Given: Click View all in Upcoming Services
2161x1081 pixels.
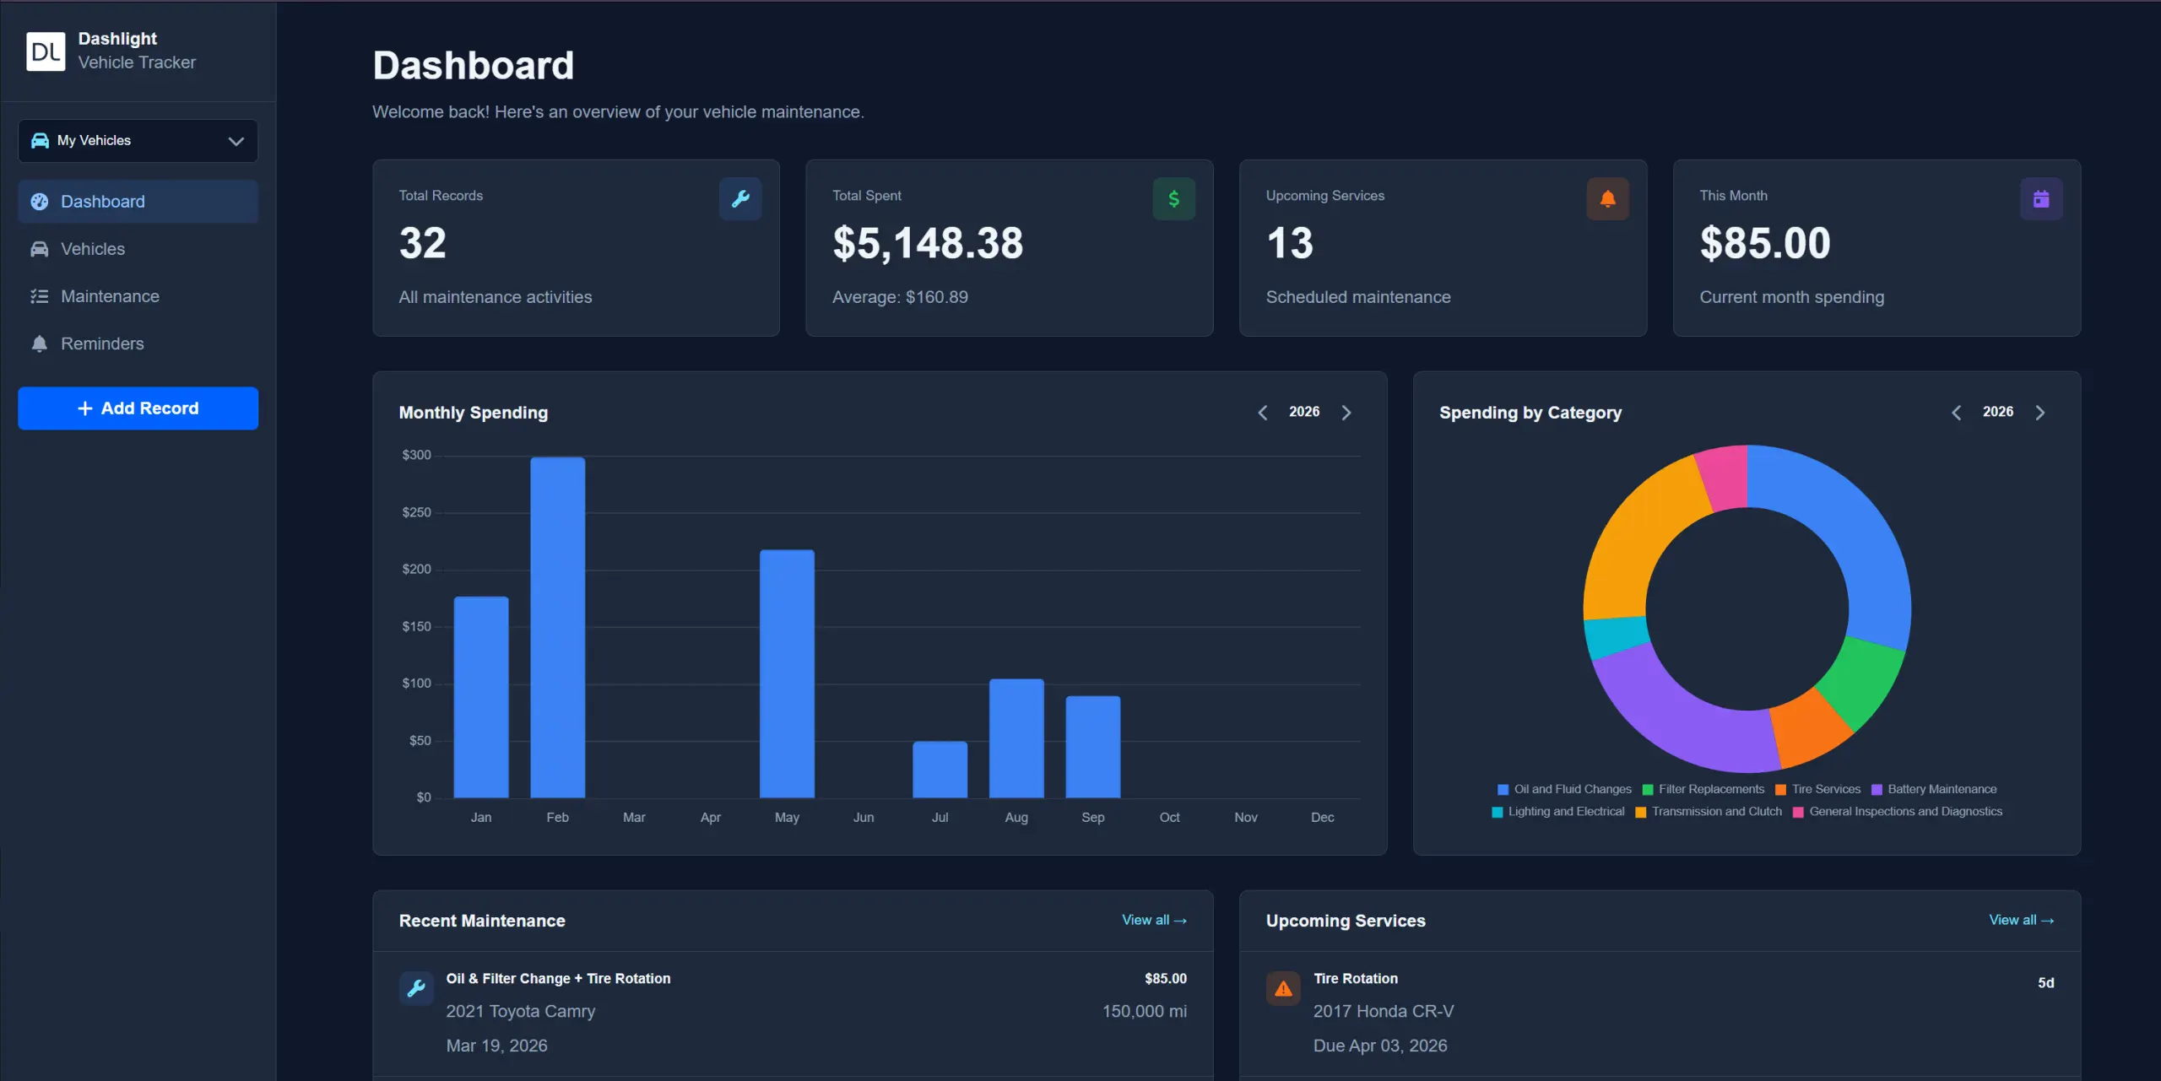Looking at the screenshot, I should pos(2022,920).
